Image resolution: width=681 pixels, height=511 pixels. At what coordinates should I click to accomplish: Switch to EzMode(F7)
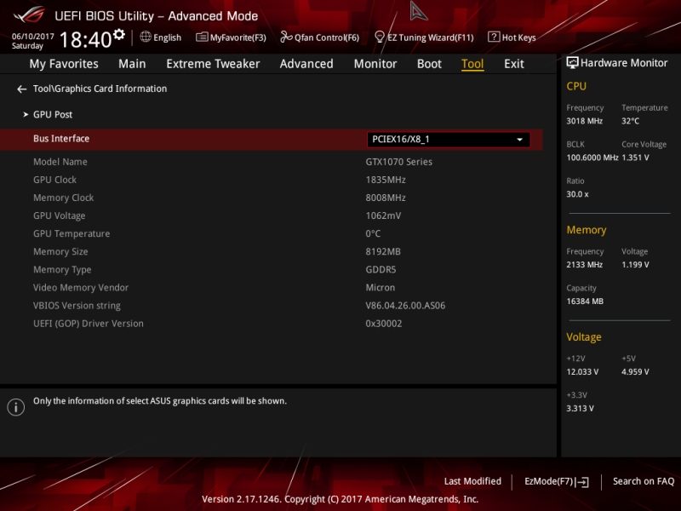click(557, 481)
